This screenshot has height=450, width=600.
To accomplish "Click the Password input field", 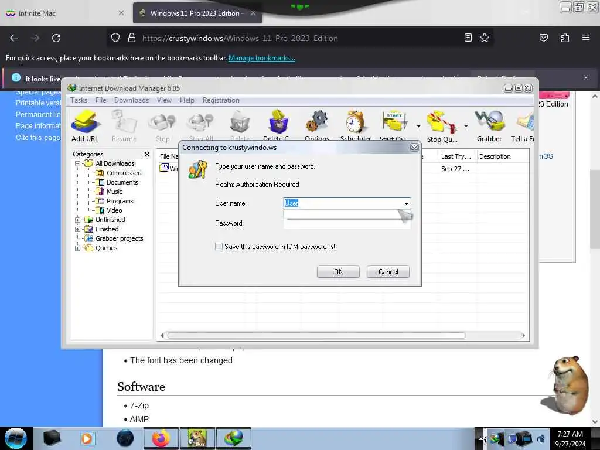I will click(347, 223).
